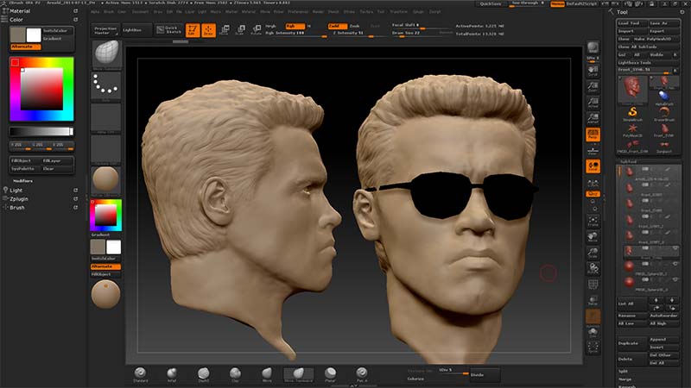The width and height of the screenshot is (691, 388).
Task: Click the Zoom canvas icon
Action: tap(593, 87)
